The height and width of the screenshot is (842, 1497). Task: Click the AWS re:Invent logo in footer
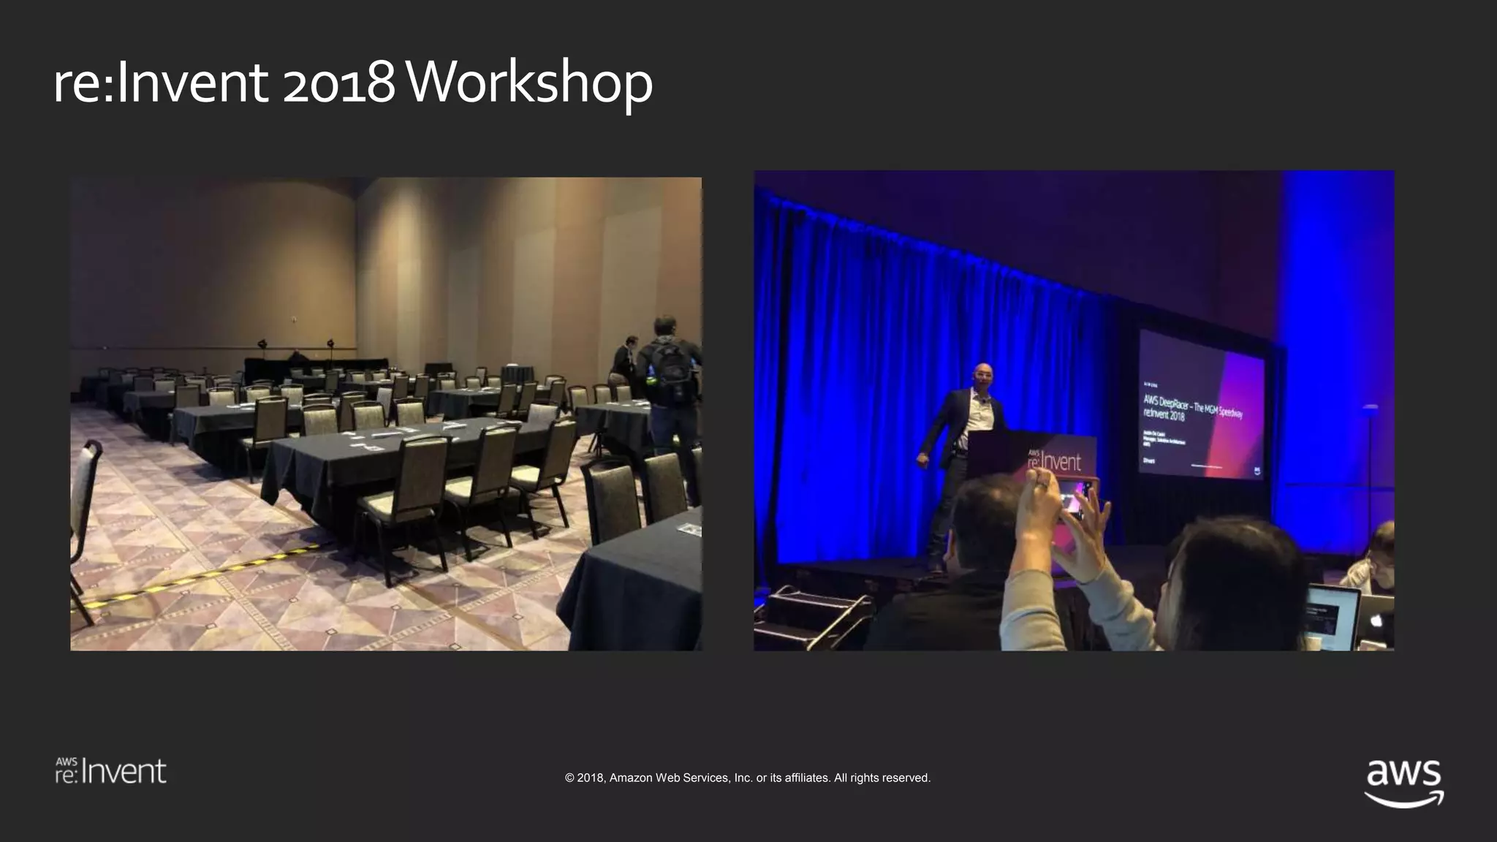coord(111,771)
